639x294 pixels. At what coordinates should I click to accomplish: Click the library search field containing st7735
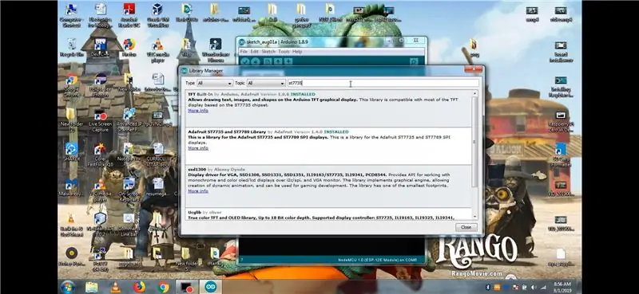tap(383, 83)
